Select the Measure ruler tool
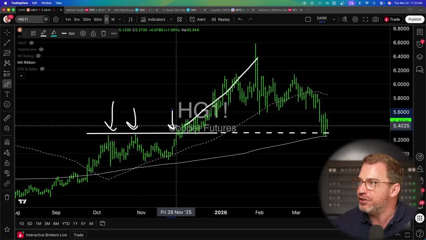 pyautogui.click(x=7, y=118)
